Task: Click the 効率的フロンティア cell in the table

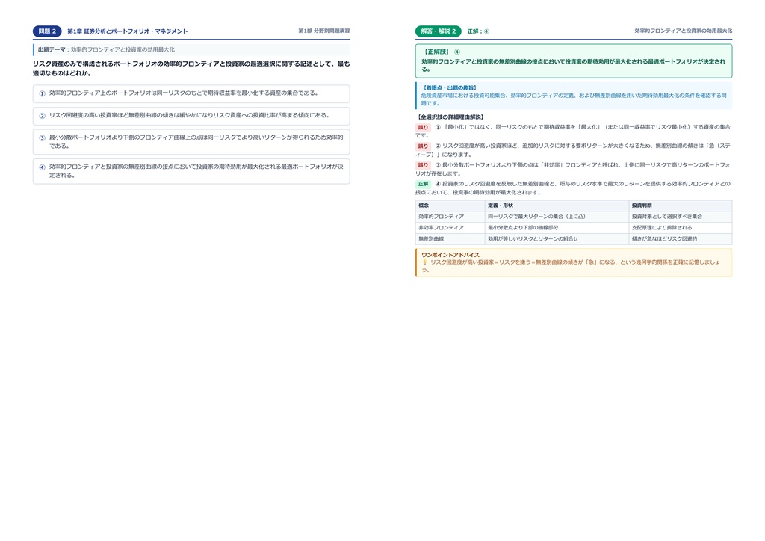Action: [450, 217]
